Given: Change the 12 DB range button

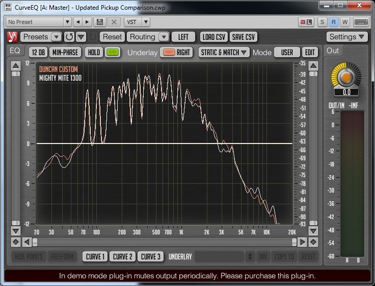Looking at the screenshot, I should (38, 52).
